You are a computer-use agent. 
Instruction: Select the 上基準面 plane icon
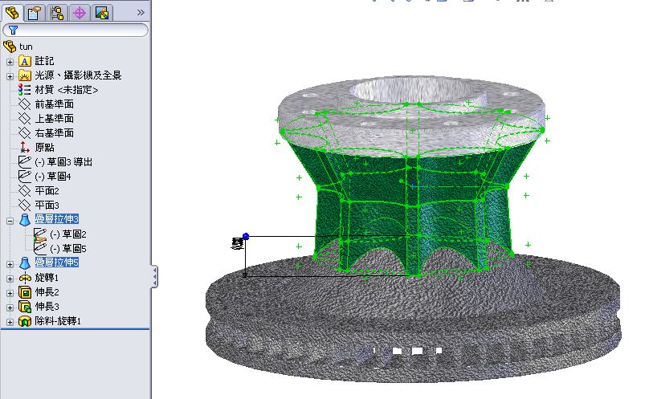coord(24,119)
